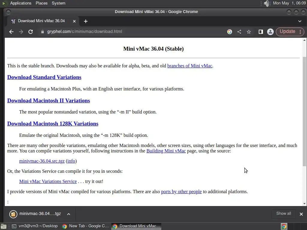Reload the current page
Viewport: 307px width, 230px height.
pyautogui.click(x=31, y=32)
